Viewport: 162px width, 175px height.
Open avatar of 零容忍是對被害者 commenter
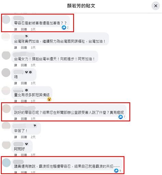[6, 19]
